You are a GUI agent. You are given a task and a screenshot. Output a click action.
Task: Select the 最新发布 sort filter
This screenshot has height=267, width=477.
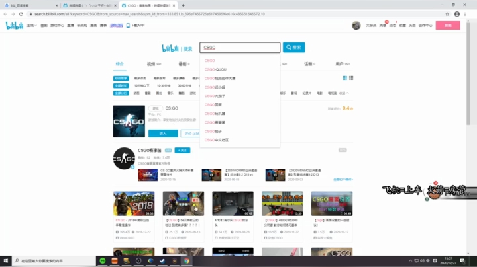click(x=160, y=78)
